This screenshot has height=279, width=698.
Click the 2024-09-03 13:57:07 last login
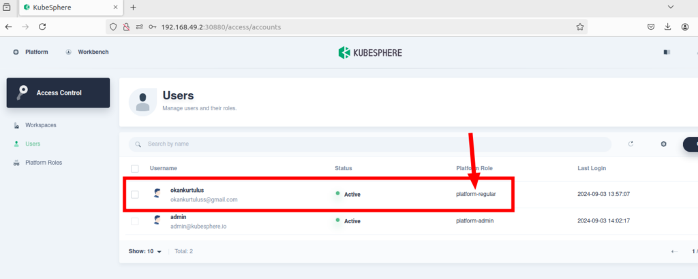[x=604, y=194]
